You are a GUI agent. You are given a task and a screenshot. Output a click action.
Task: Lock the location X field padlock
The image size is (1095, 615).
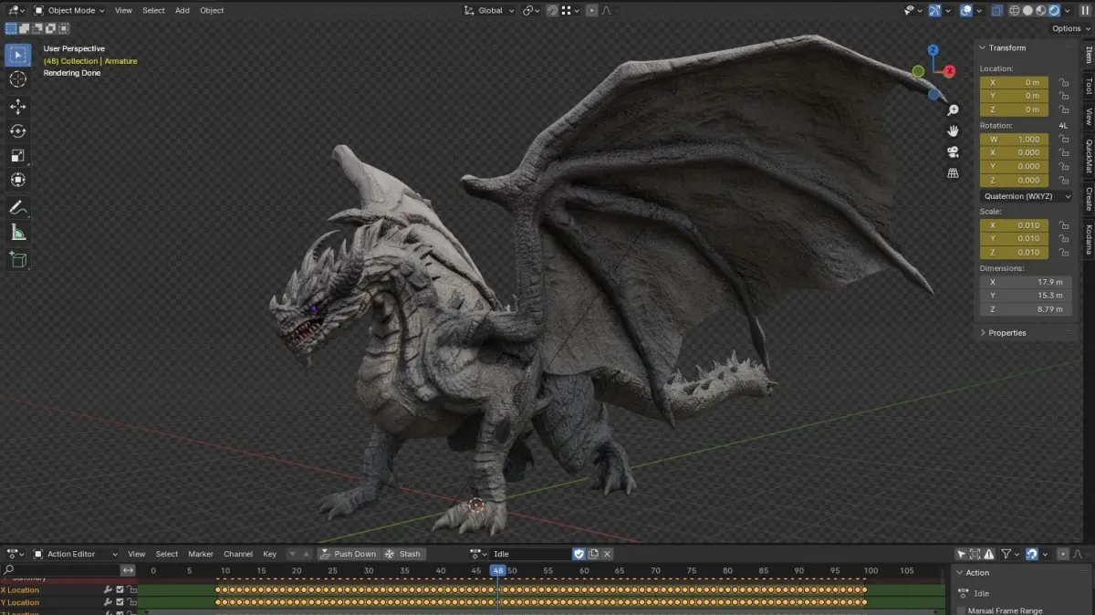(1064, 82)
